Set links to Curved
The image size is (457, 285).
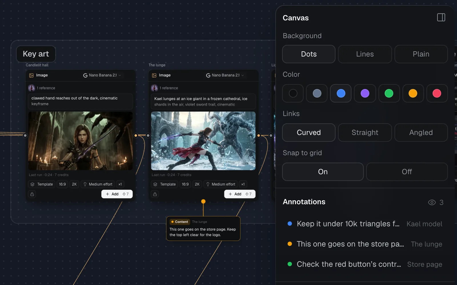309,133
